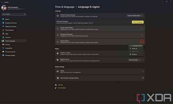This screenshot has width=173, height=104.
Task: Open the Windows Update icon
Action: pos(3,55)
